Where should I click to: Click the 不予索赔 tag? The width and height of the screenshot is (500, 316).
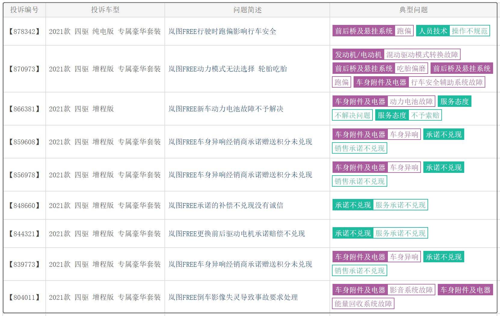click(425, 115)
